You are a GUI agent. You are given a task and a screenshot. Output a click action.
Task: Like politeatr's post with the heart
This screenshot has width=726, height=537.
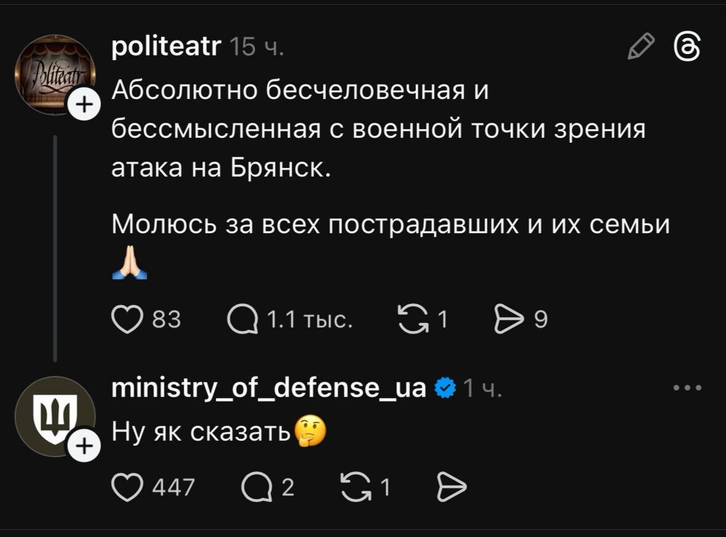(128, 318)
